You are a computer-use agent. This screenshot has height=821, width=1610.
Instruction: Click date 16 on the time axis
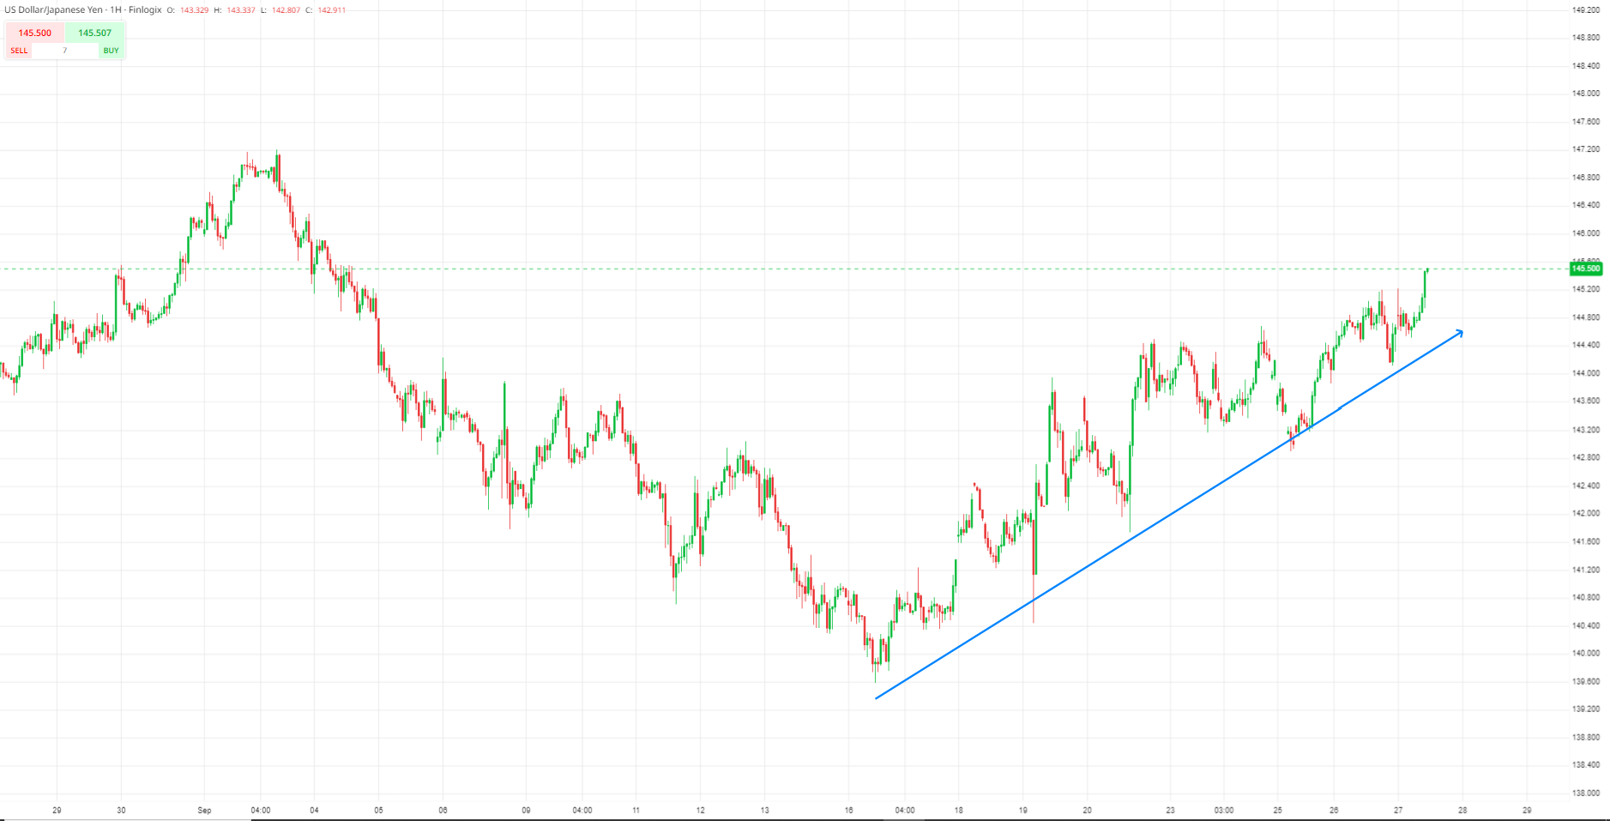(848, 810)
